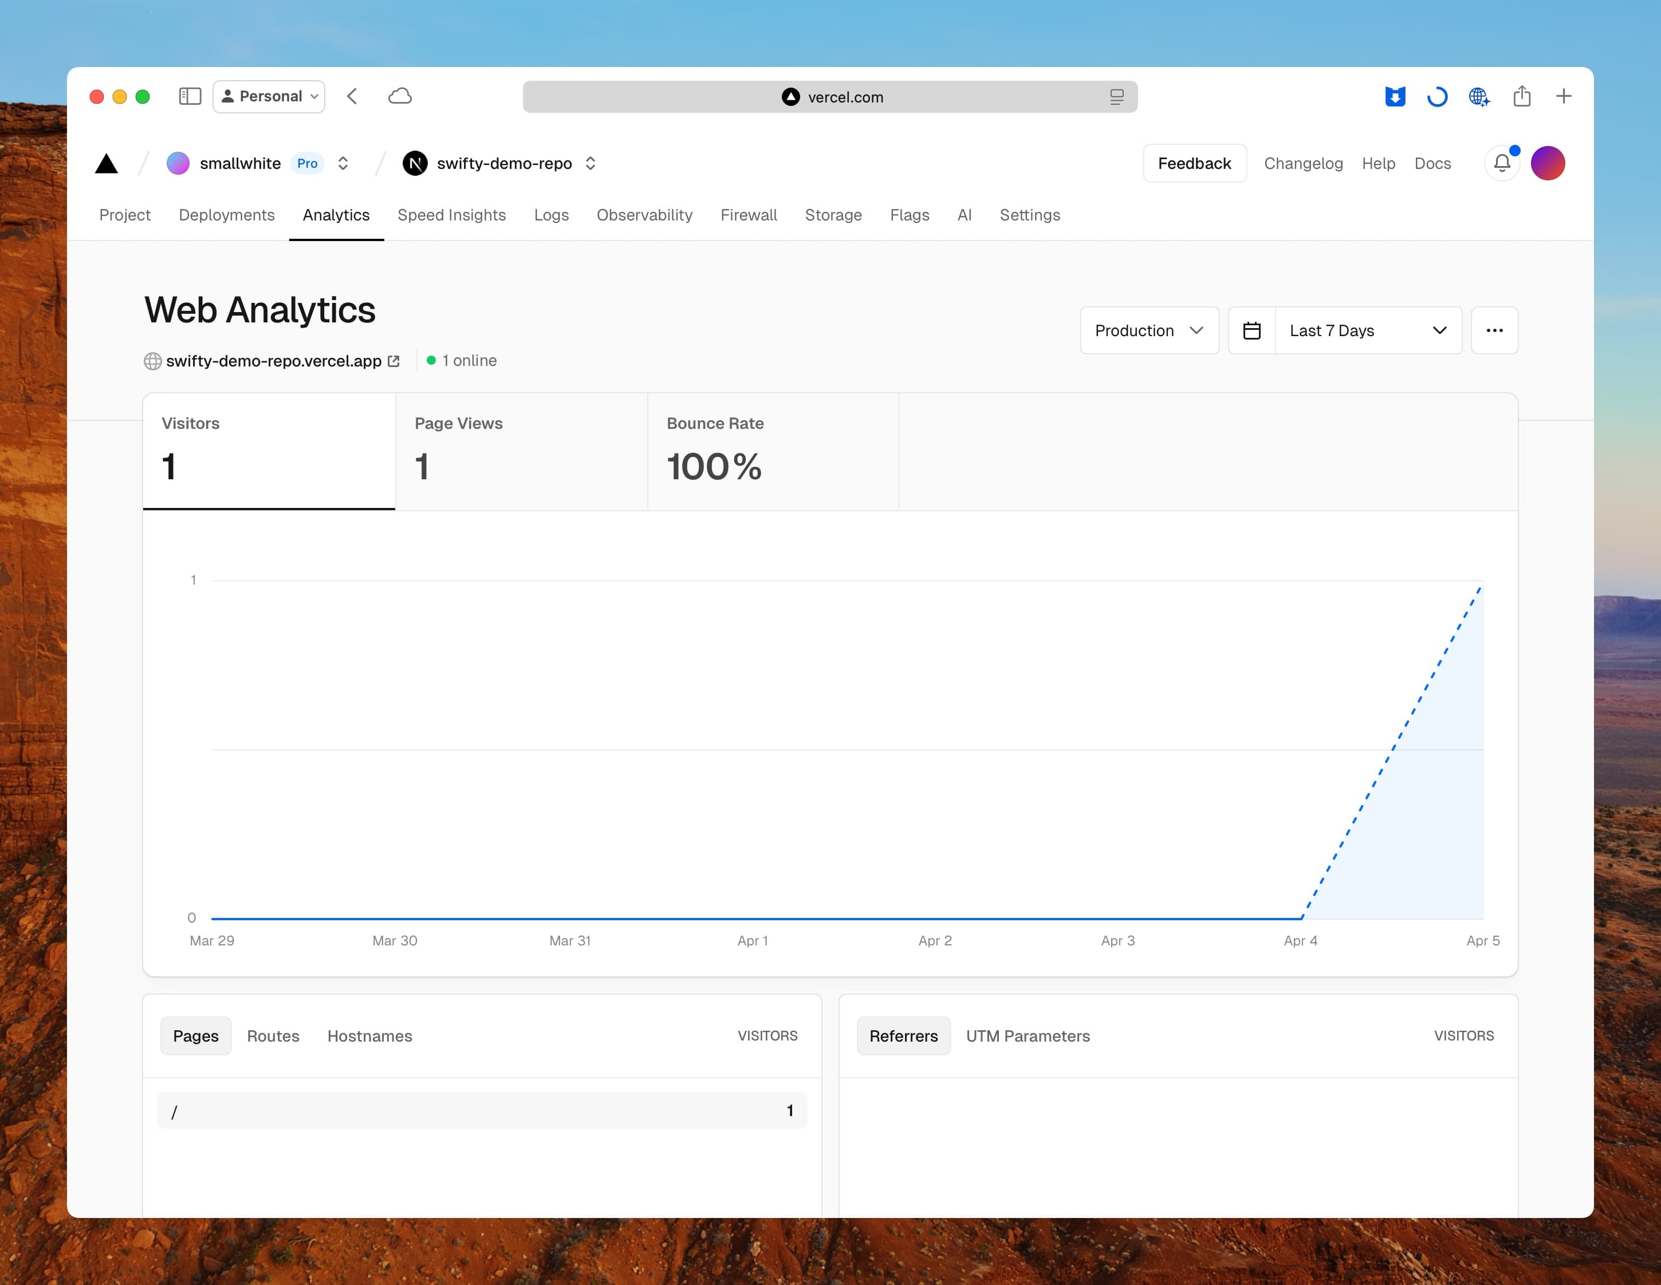Open the Changelog link

coord(1303,163)
